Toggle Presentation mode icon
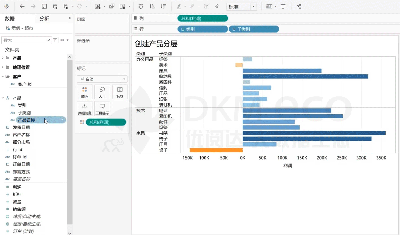The width and height of the screenshot is (400, 235). tap(283, 6)
